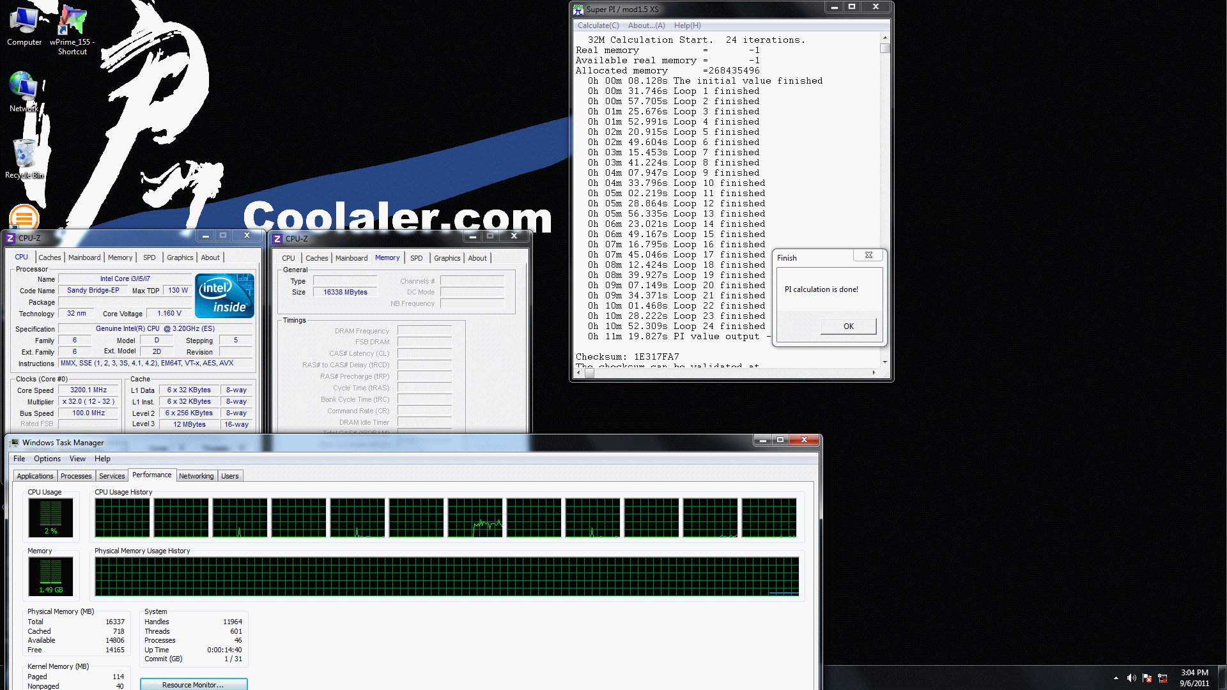This screenshot has height=690, width=1227.
Task: Click the Super PI horizontal scrollbar right arrow
Action: point(874,372)
